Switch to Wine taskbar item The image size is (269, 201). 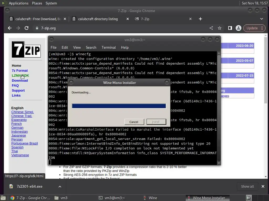tap(150, 198)
